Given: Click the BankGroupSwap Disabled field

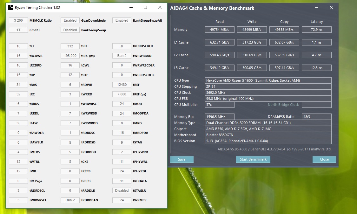Looking at the screenshot, I should pyautogui.click(x=70, y=30).
